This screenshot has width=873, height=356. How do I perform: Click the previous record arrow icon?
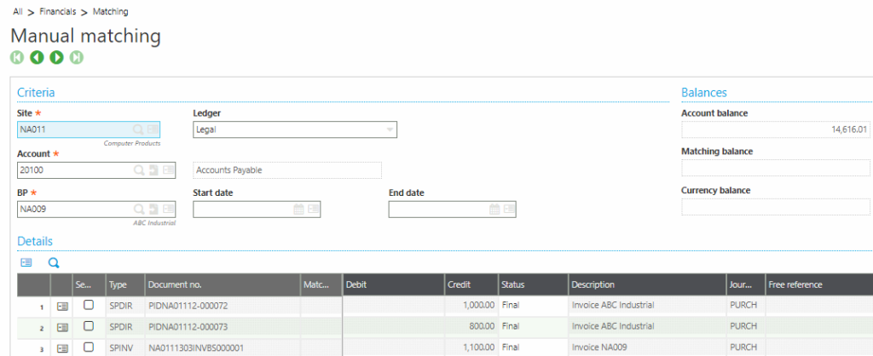tap(37, 58)
